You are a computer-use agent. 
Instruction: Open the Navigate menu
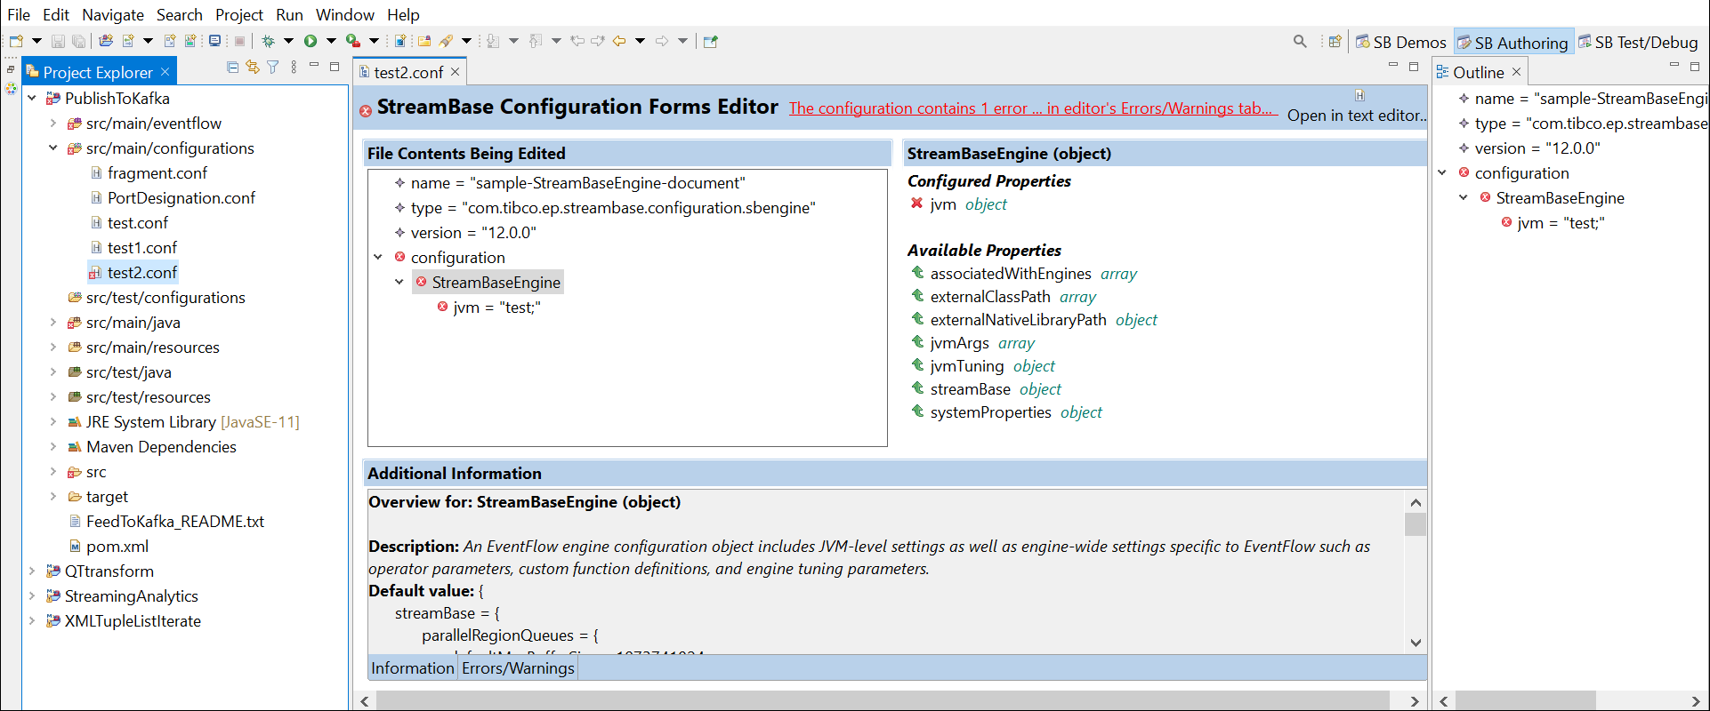click(112, 15)
